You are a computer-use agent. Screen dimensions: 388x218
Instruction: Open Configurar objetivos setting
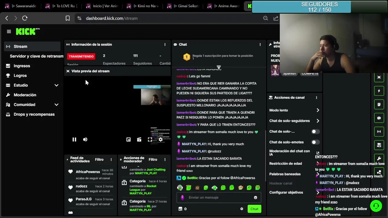(x=294, y=193)
